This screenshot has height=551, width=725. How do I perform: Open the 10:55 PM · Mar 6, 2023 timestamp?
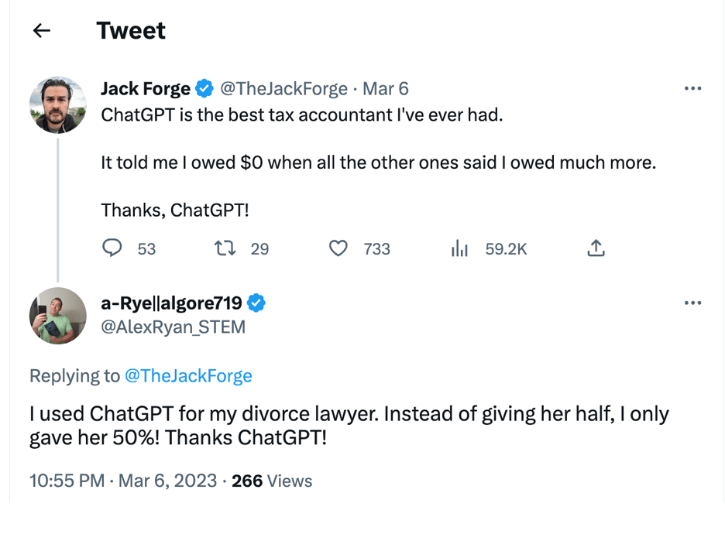click(123, 481)
